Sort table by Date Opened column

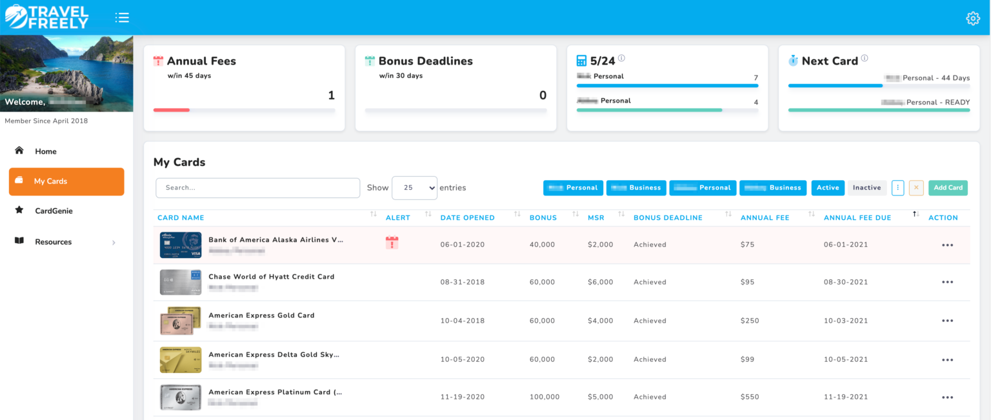[x=467, y=217]
